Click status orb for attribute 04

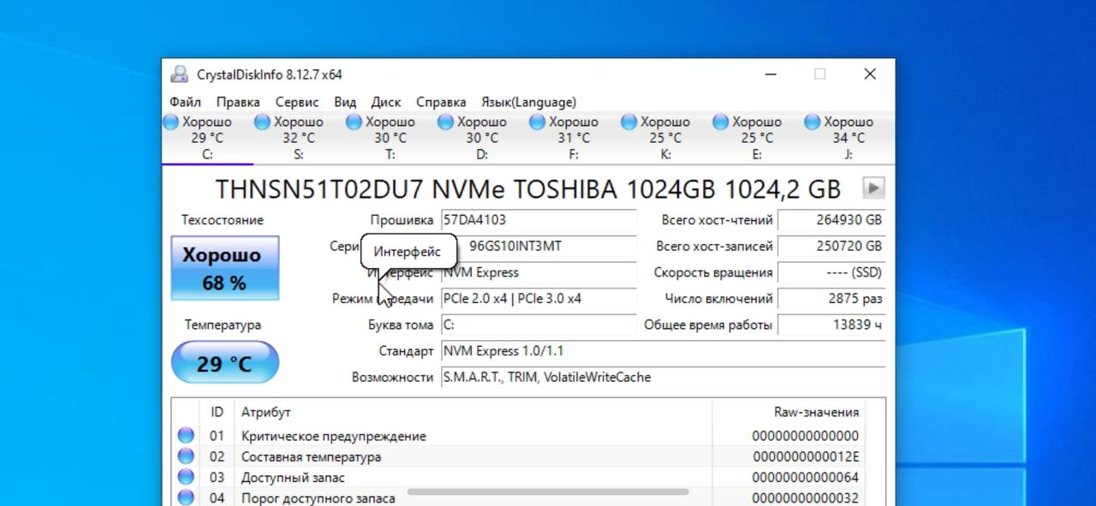tap(186, 497)
